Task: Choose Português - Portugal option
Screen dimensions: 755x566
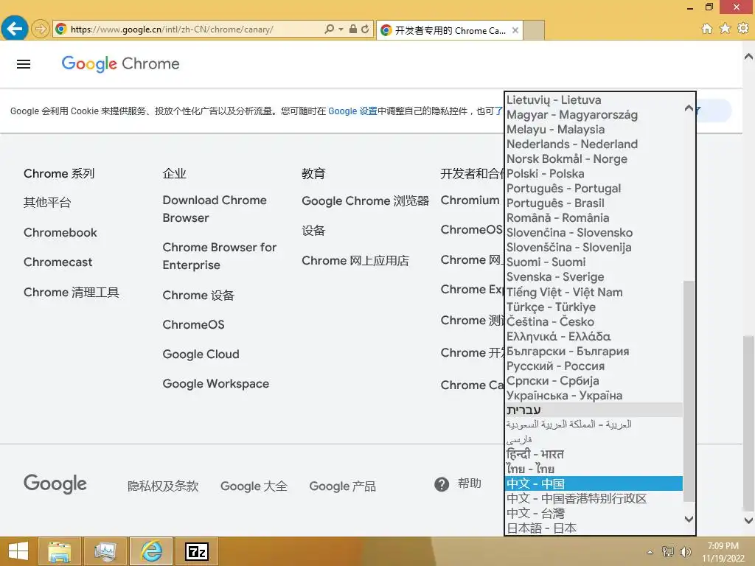Action: pyautogui.click(x=594, y=188)
